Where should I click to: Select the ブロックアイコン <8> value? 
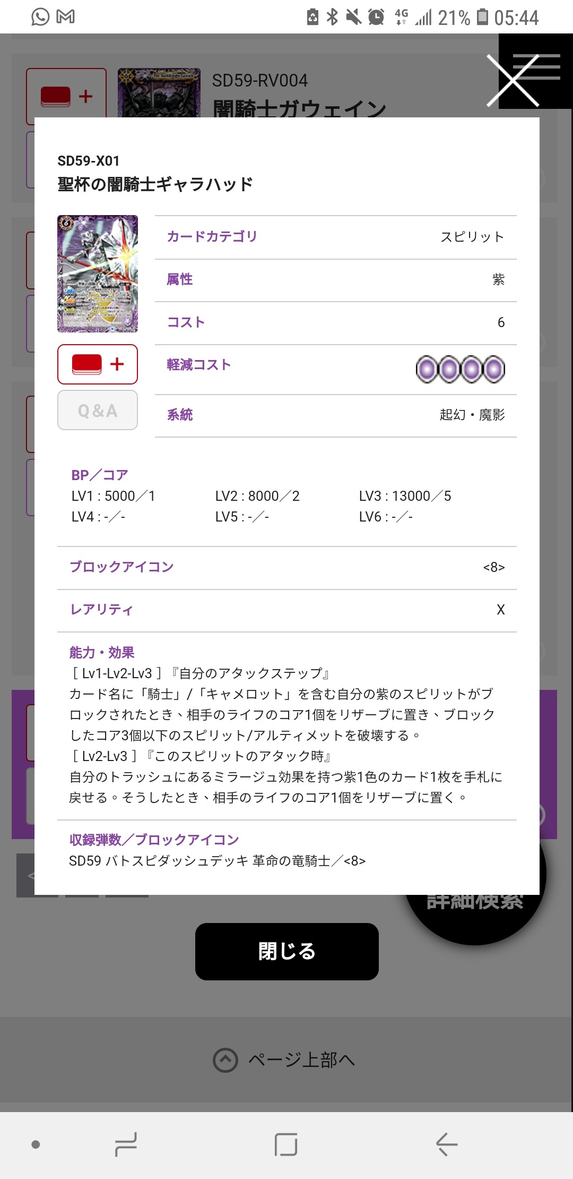tap(494, 567)
